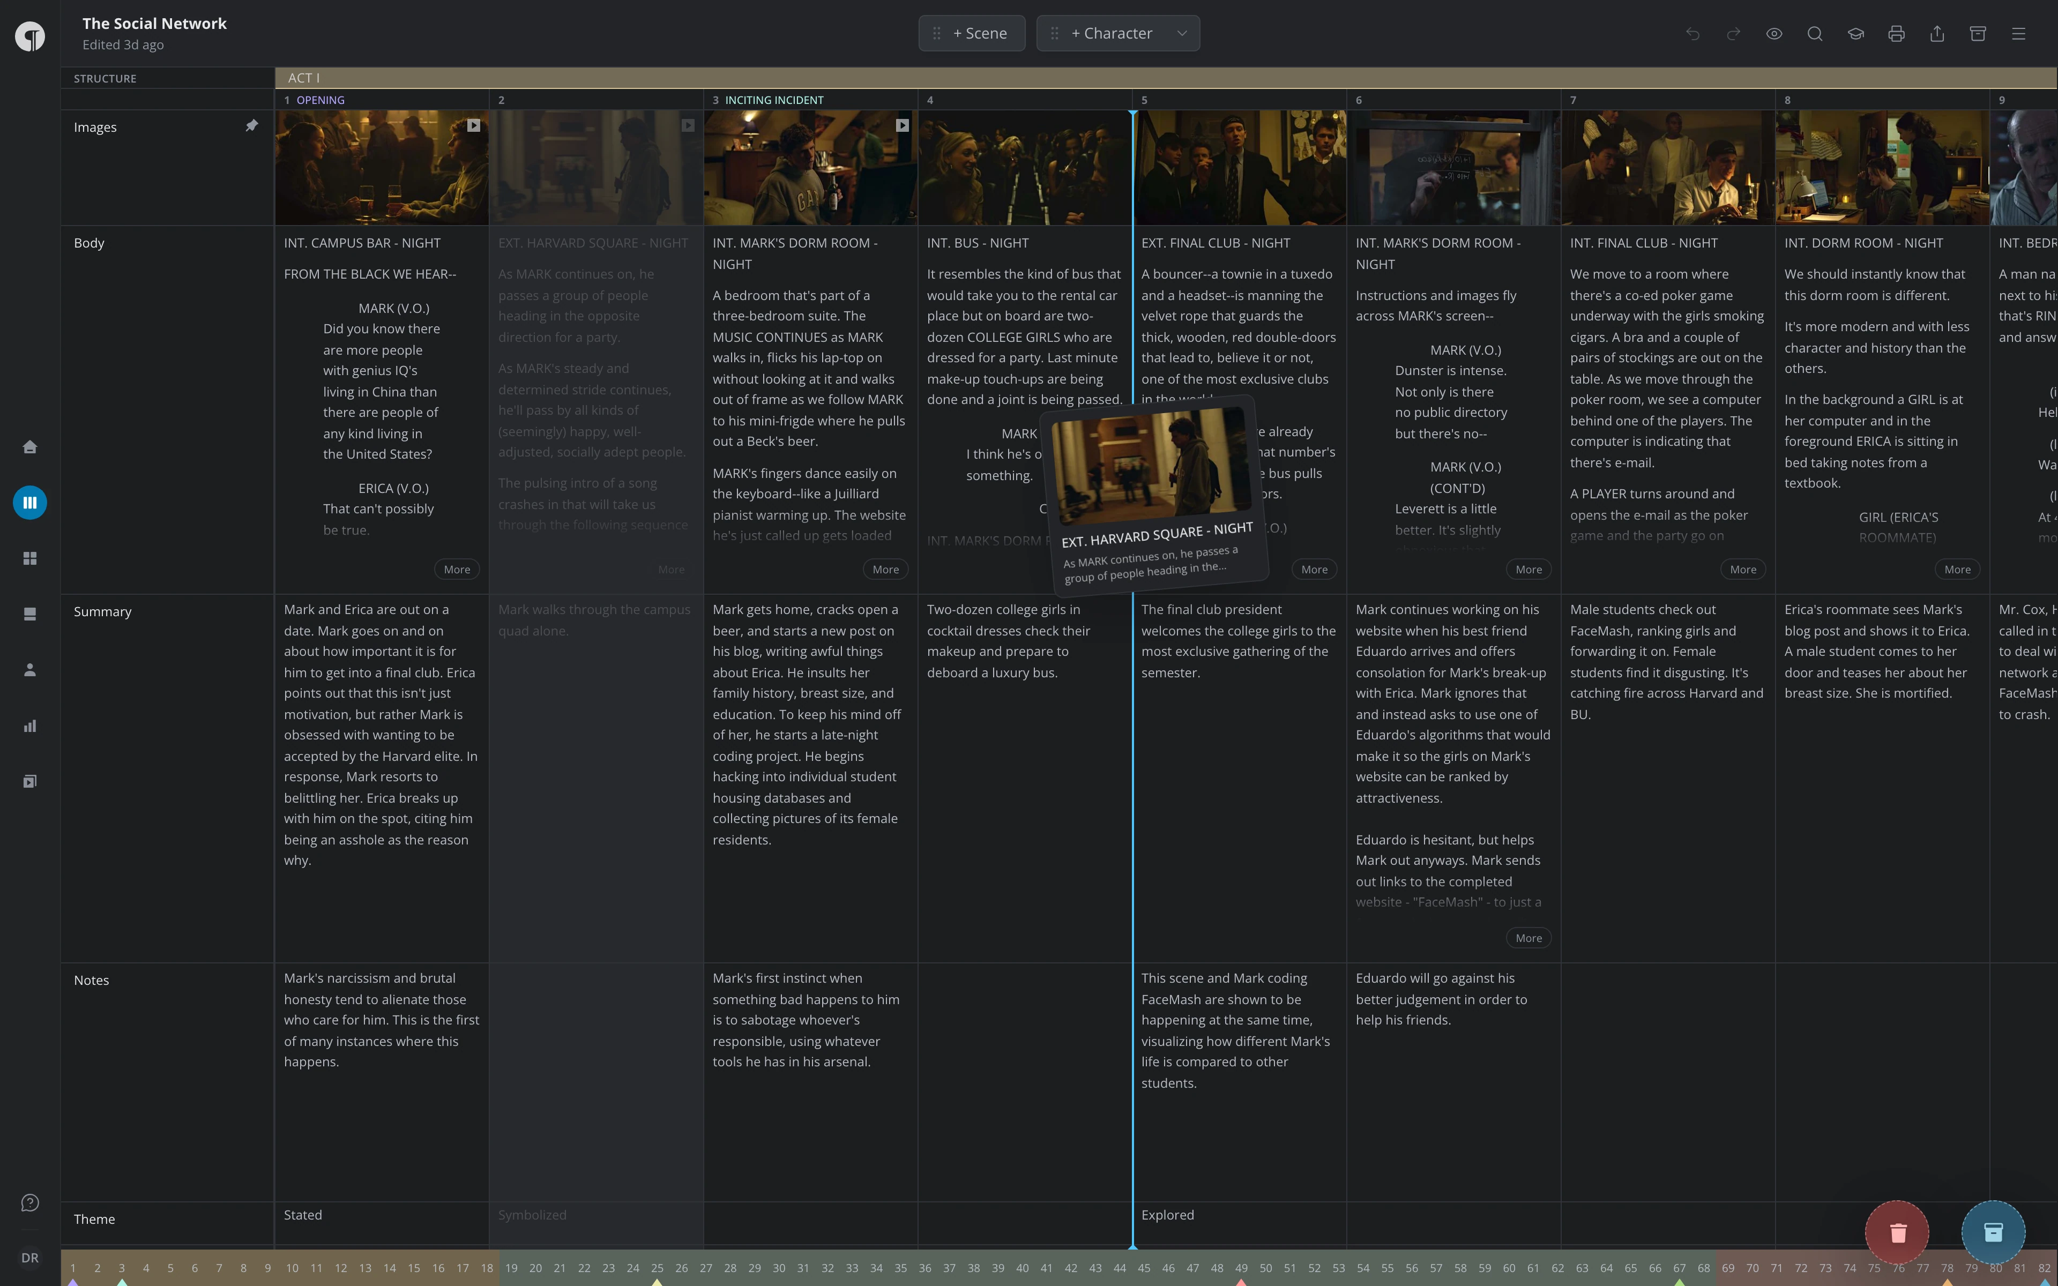Open scene 5 Final Club thumbnail

1241,168
